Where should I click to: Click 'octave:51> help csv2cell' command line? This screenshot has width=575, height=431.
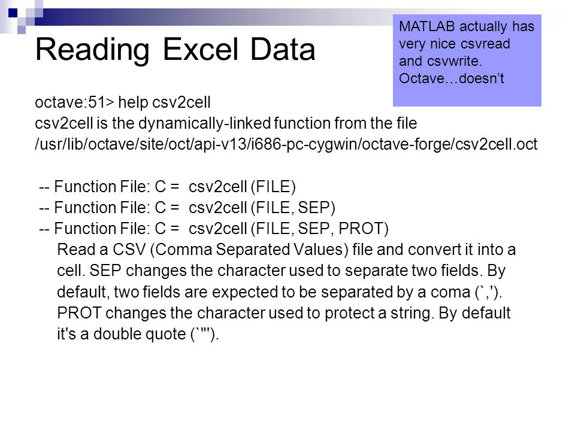122,102
